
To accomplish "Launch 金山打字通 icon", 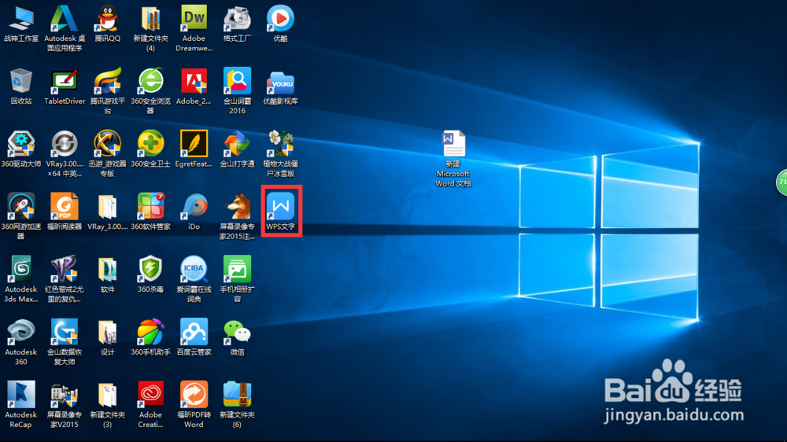I will [237, 145].
